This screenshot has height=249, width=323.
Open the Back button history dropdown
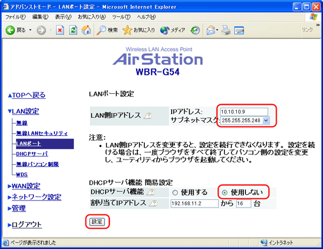pyautogui.click(x=30, y=30)
